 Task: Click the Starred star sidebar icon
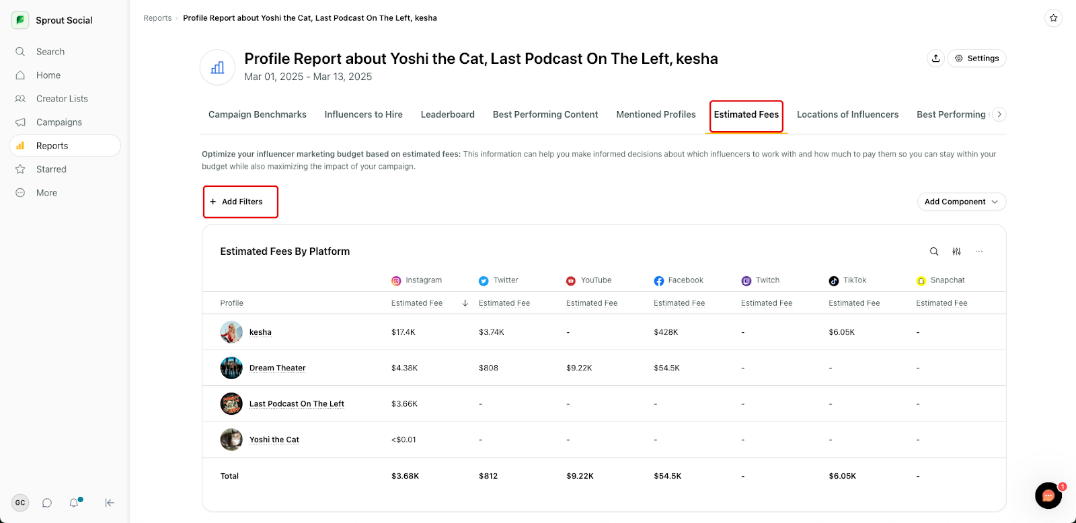(20, 169)
